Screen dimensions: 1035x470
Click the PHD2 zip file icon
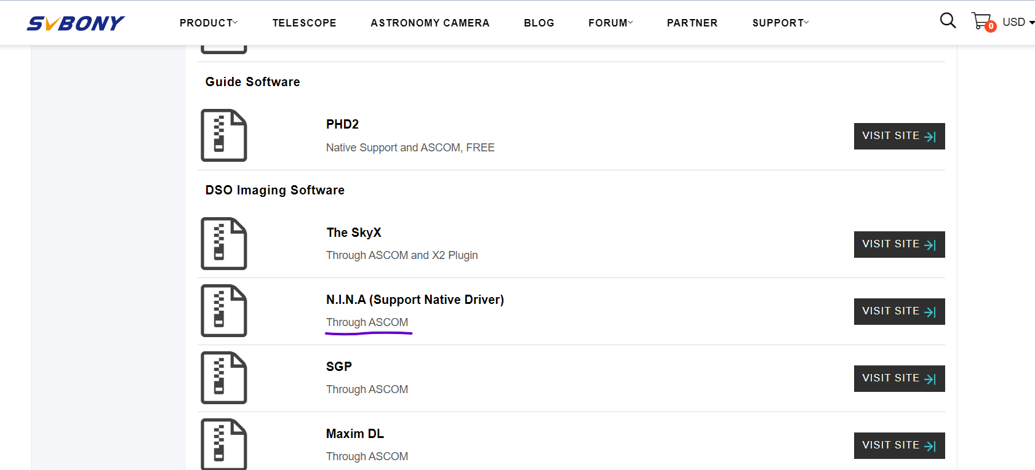click(224, 135)
